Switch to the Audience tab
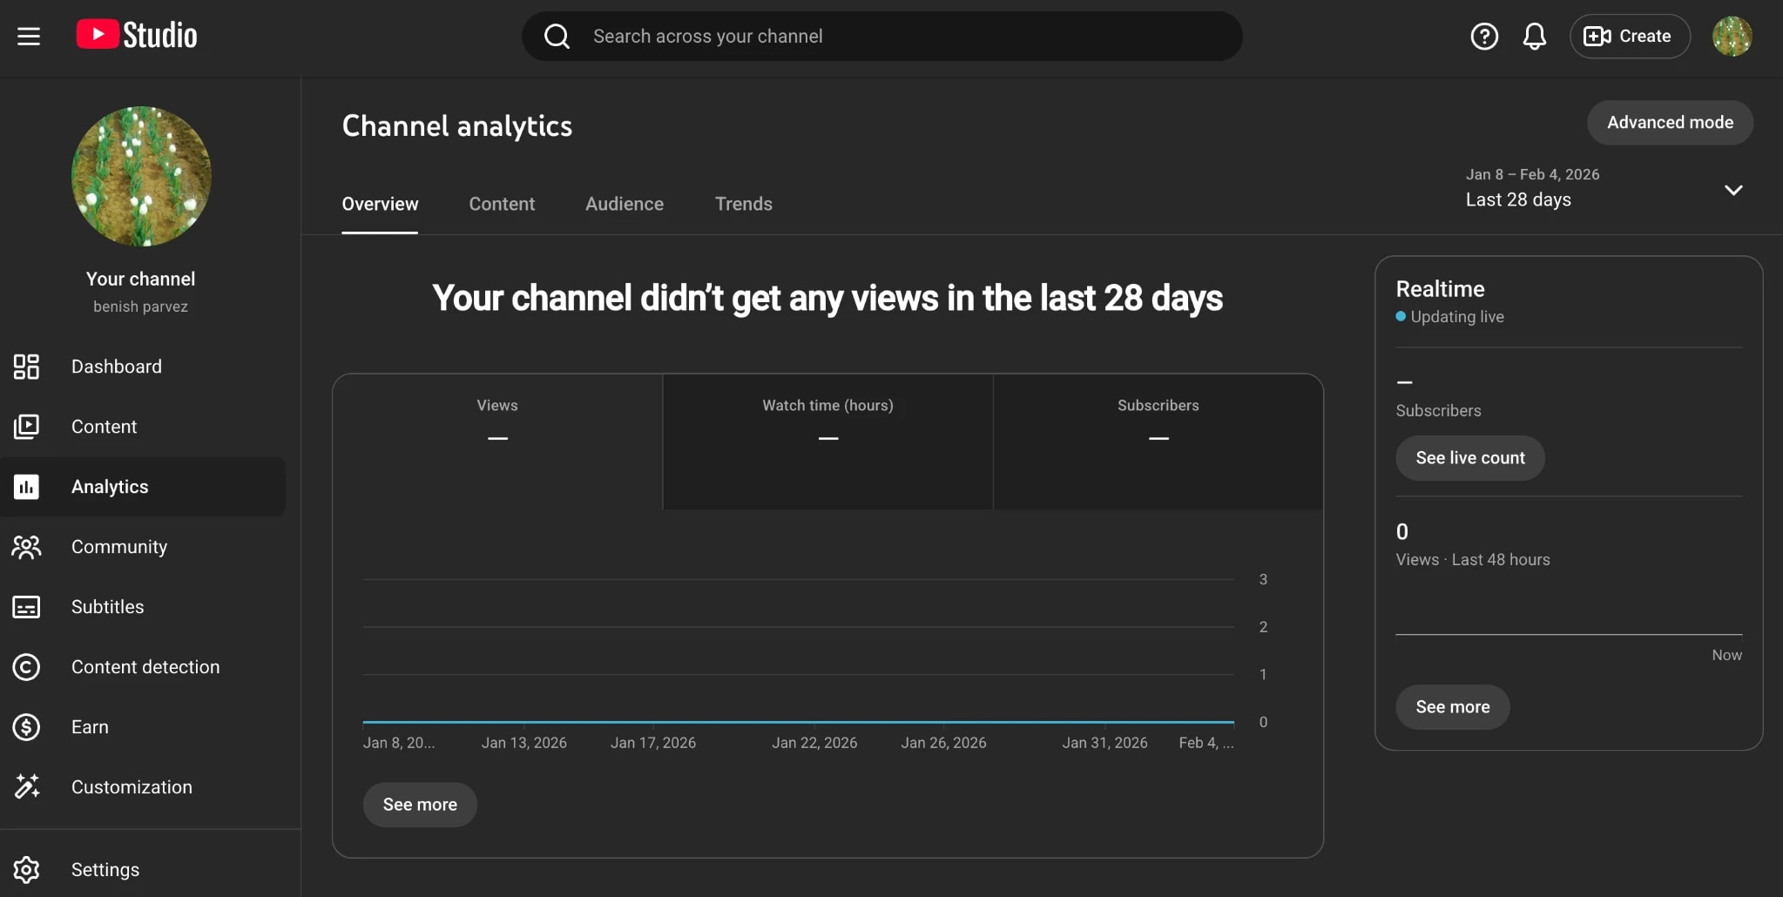 click(x=625, y=204)
